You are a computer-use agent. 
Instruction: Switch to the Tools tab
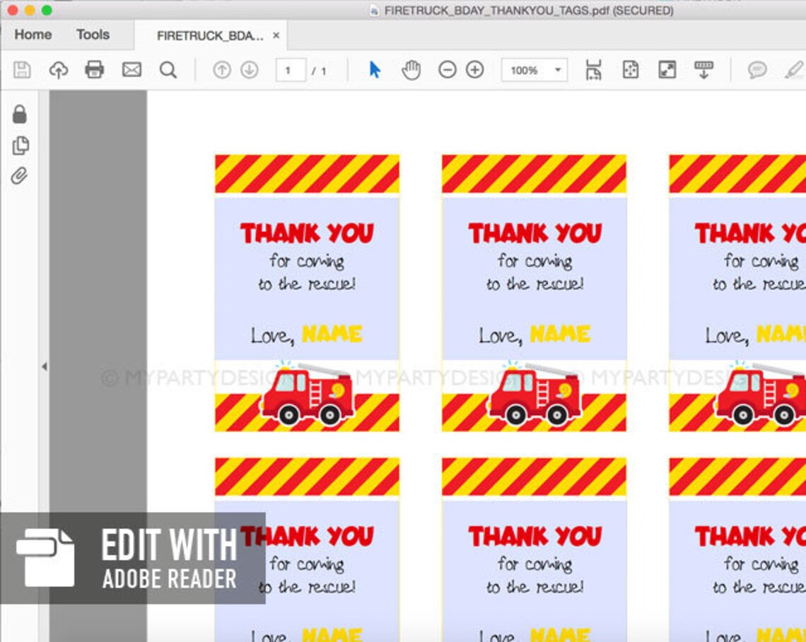coord(93,35)
